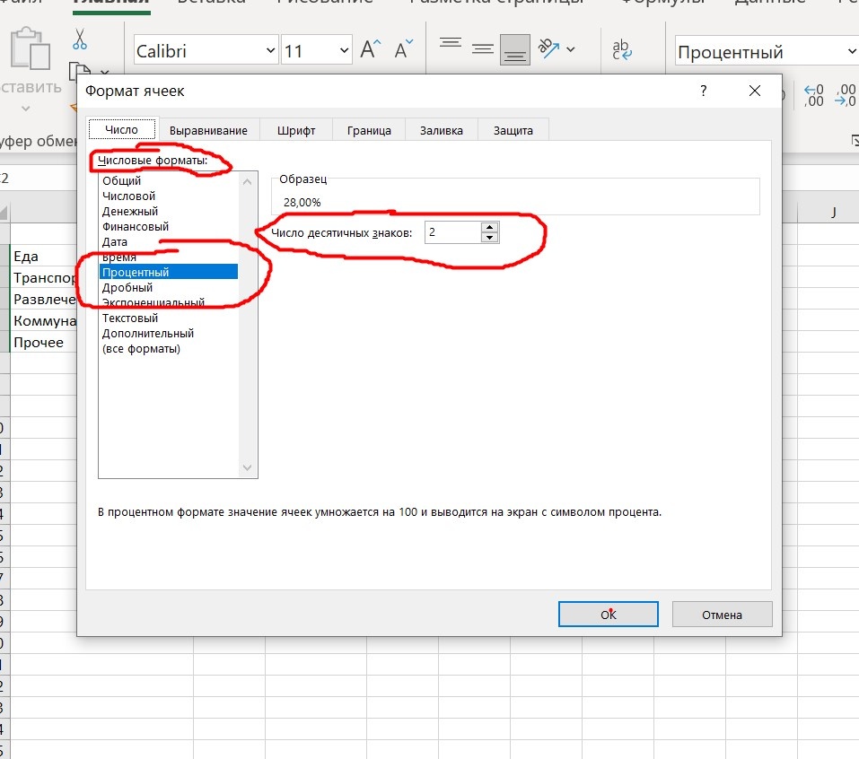The width and height of the screenshot is (859, 759).
Task: Switch to the Шрифт tab
Action: pos(296,130)
